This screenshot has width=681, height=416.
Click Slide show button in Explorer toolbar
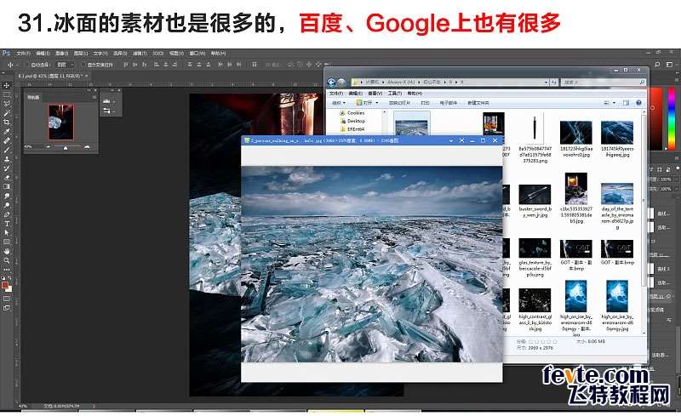click(399, 103)
